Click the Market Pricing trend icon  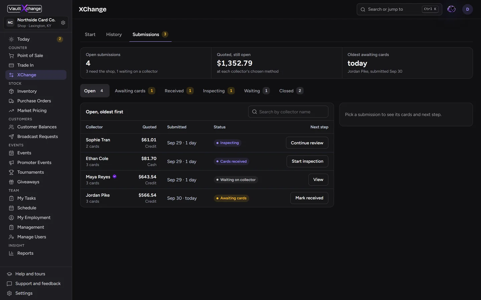11,111
